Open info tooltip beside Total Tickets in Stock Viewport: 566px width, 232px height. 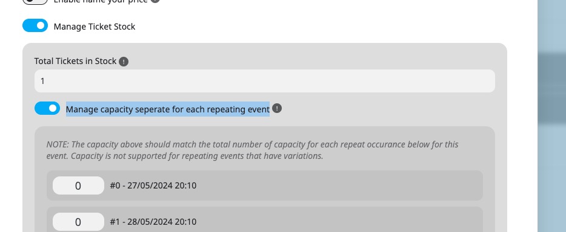124,62
